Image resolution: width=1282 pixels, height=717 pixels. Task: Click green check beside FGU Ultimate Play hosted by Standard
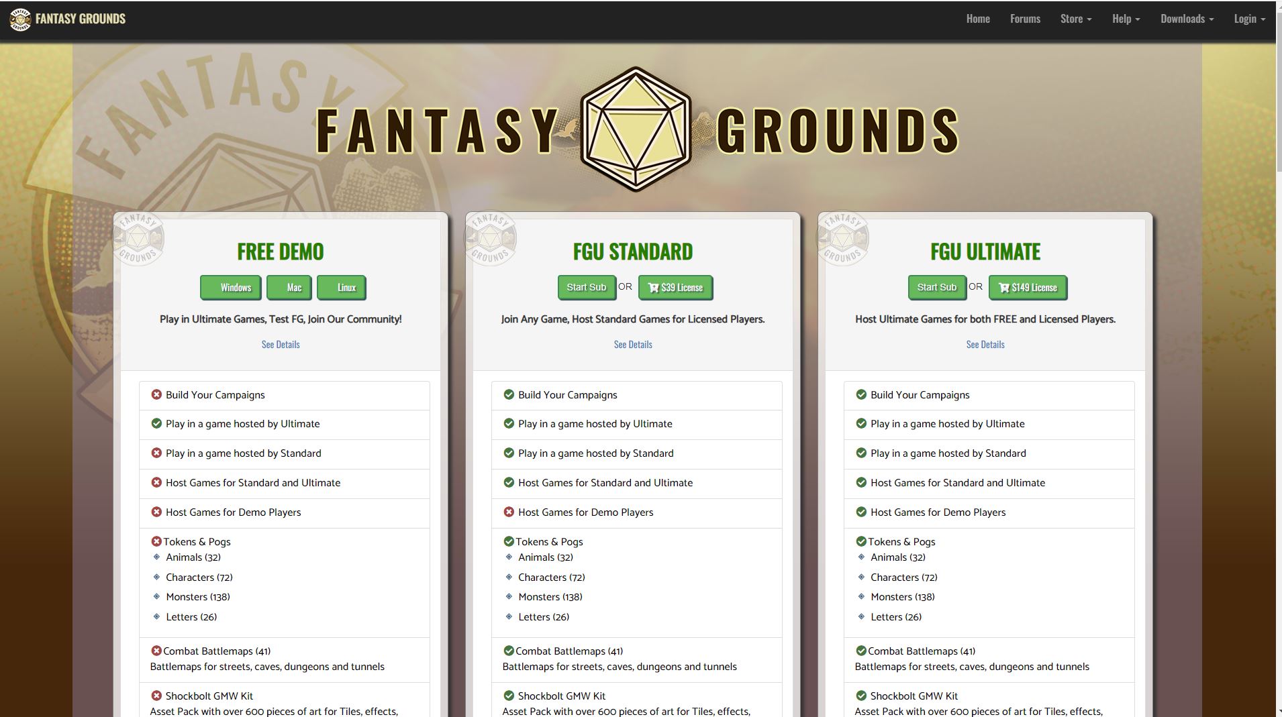(x=861, y=453)
